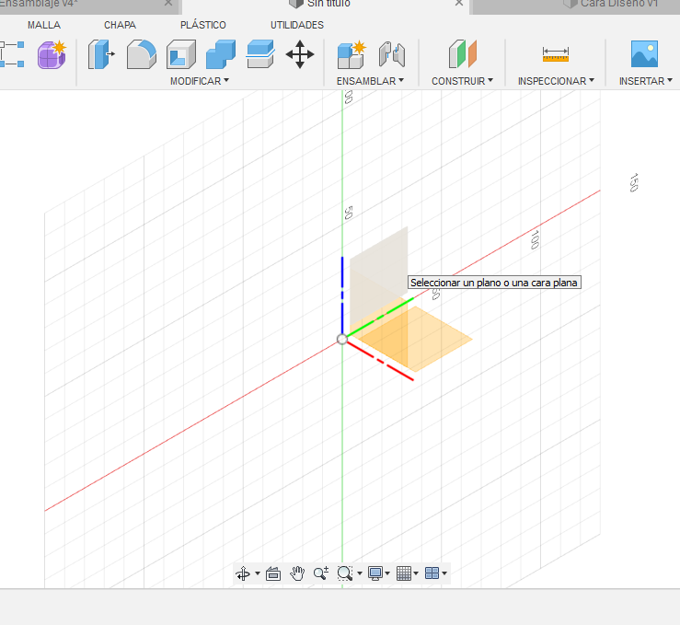Image resolution: width=680 pixels, height=625 pixels.
Task: Close the Sin título document tab
Action: (459, 3)
